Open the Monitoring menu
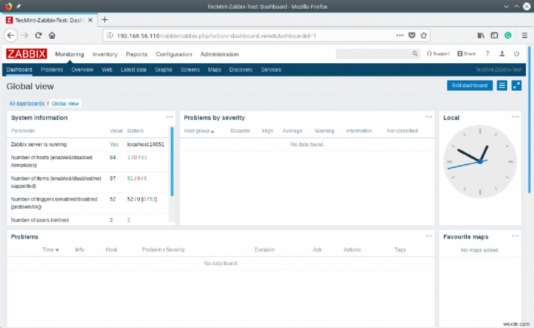Screen dimensions: 534x328 (69, 54)
